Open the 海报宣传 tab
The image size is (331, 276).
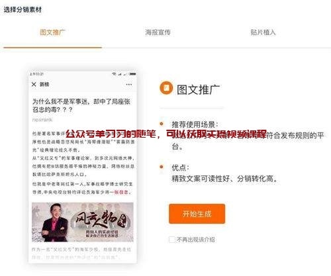click(158, 32)
